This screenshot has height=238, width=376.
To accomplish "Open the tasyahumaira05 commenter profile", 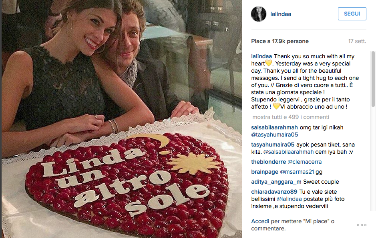I will click(x=273, y=145).
